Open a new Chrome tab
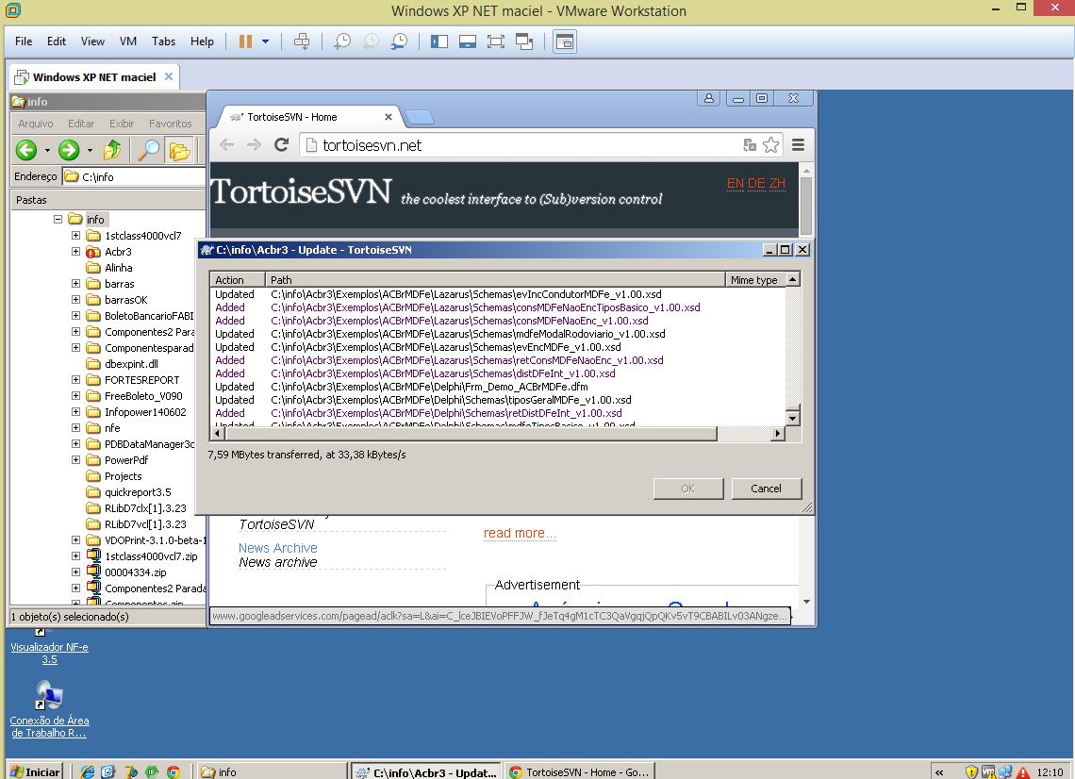The height and width of the screenshot is (779, 1075). pos(419,117)
